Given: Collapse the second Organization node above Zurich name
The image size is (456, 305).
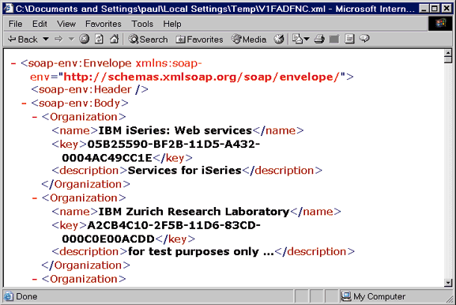Looking at the screenshot, I should pos(35,198).
